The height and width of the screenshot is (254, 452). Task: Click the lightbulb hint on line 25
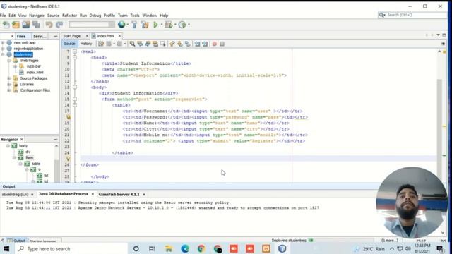(x=69, y=159)
